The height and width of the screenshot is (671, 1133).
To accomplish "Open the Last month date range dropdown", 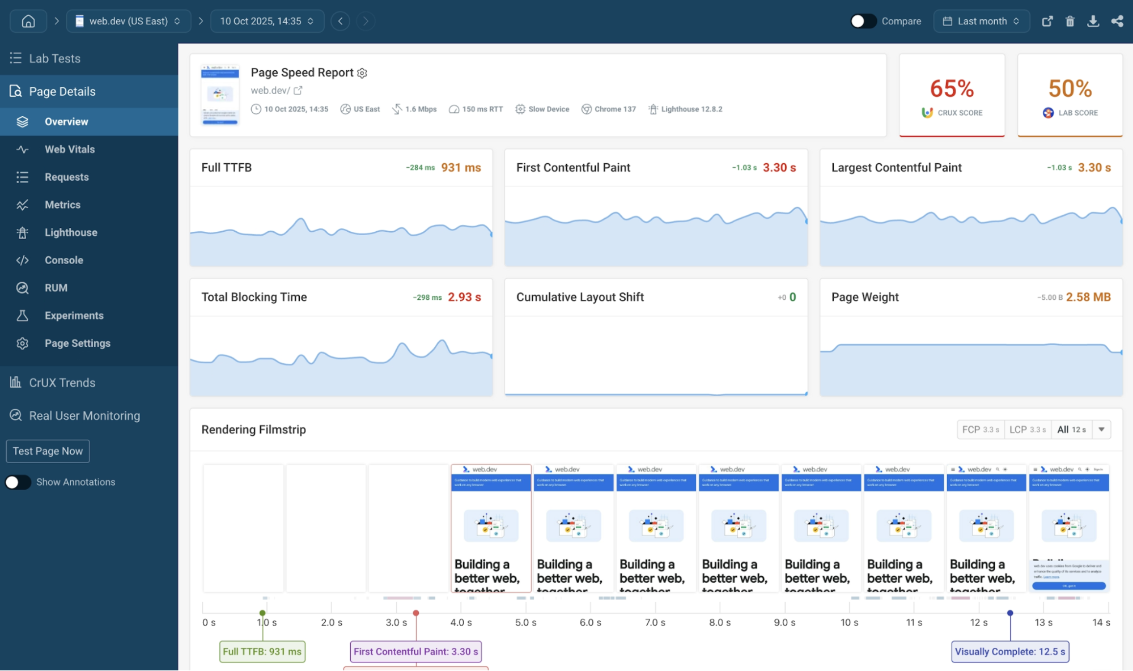I will point(981,21).
